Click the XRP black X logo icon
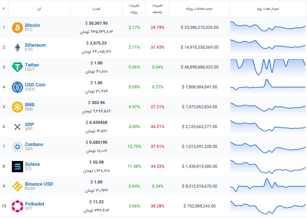Viewport: 307px width, 218px height. 17,127
